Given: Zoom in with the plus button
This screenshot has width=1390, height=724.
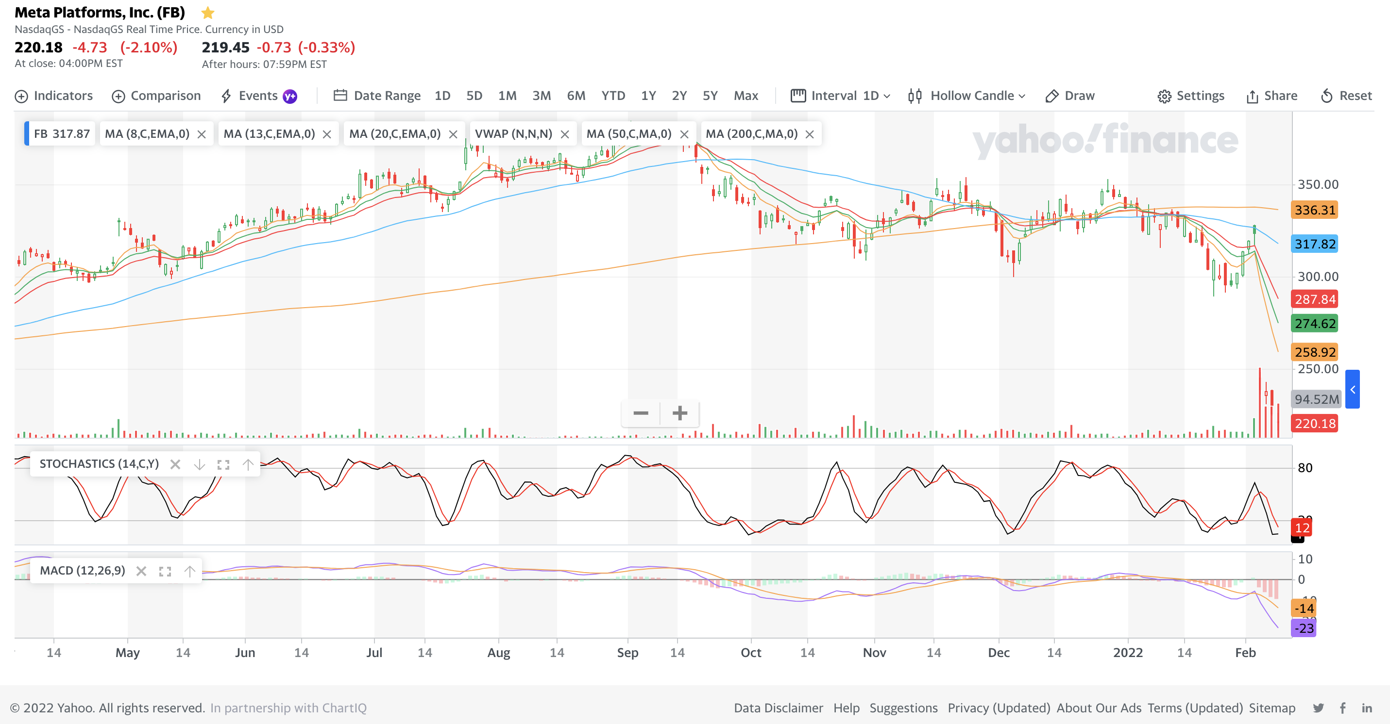Looking at the screenshot, I should point(680,413).
